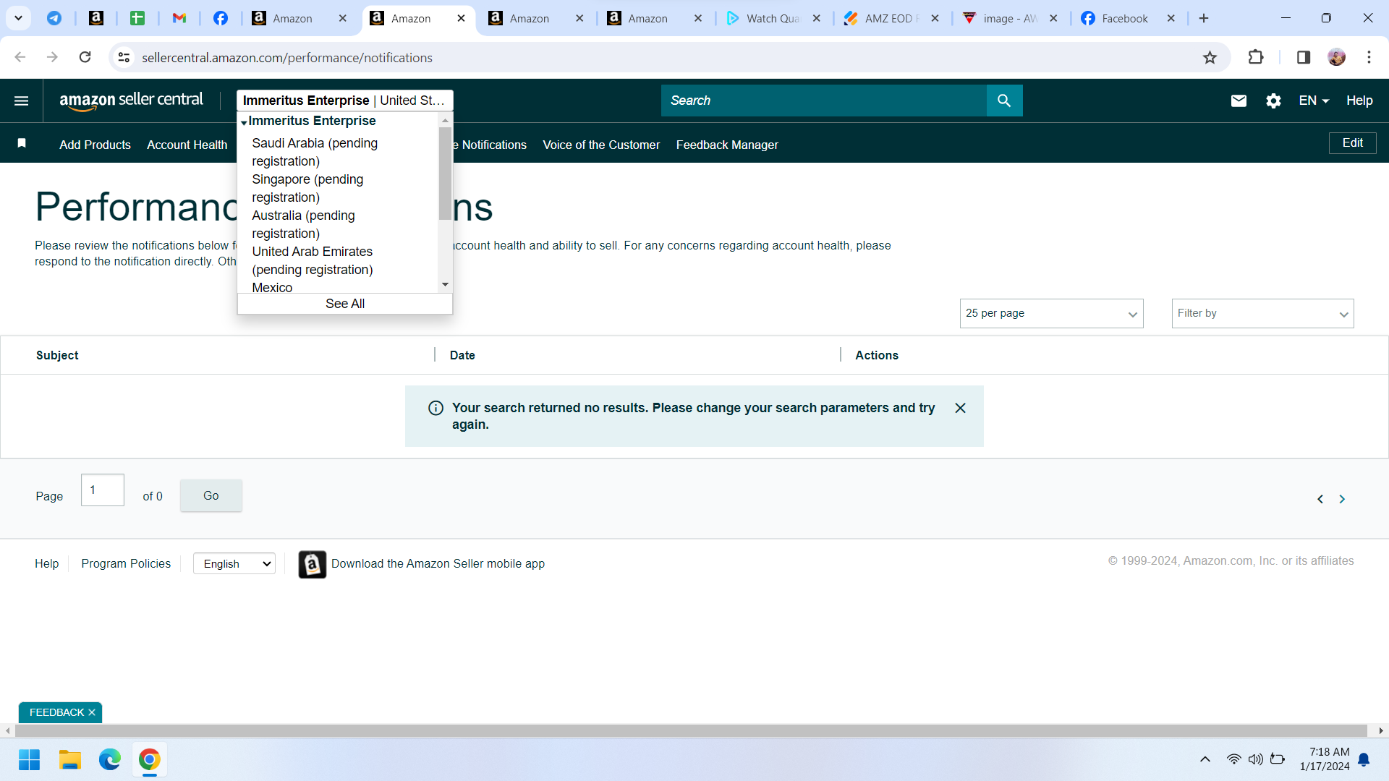Open the Filter by dropdown

tap(1262, 314)
